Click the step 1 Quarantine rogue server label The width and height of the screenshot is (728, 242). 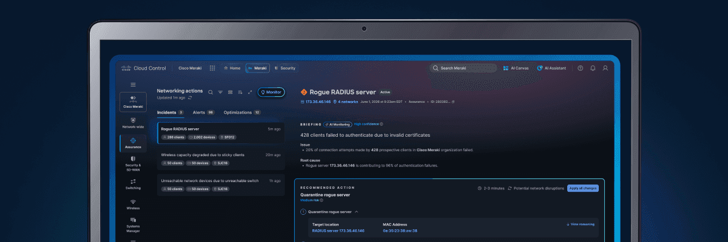coord(330,212)
